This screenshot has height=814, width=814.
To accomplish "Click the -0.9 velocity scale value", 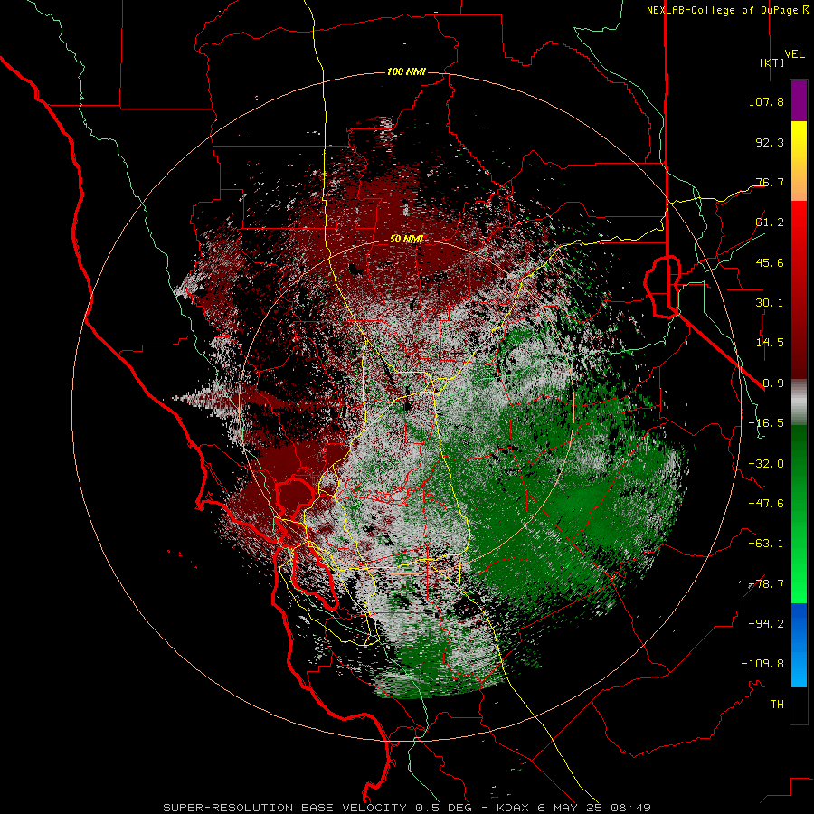I will (x=770, y=383).
